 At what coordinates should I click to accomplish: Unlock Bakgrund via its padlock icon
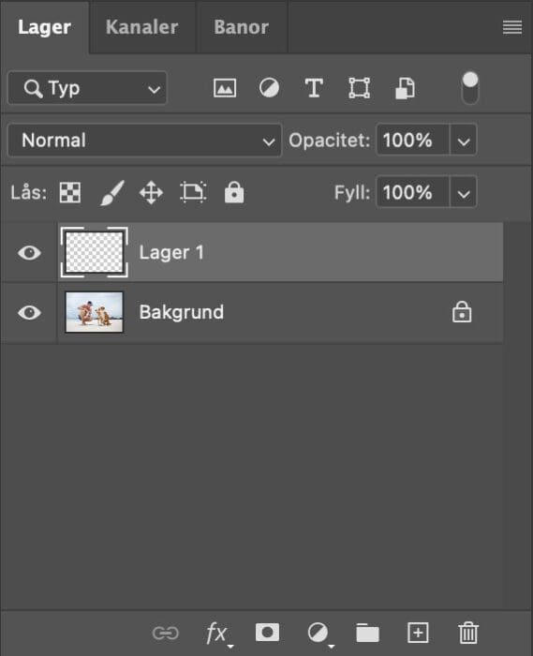pyautogui.click(x=462, y=312)
